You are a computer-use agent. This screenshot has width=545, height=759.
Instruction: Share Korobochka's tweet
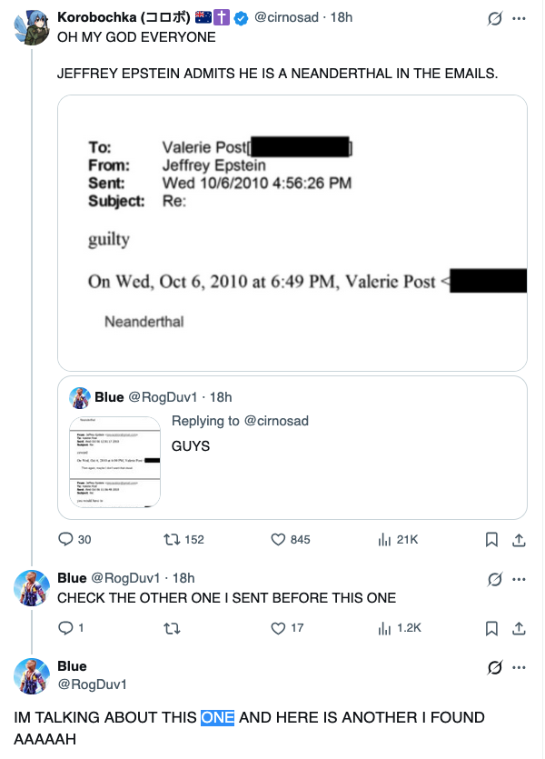pyautogui.click(x=520, y=539)
